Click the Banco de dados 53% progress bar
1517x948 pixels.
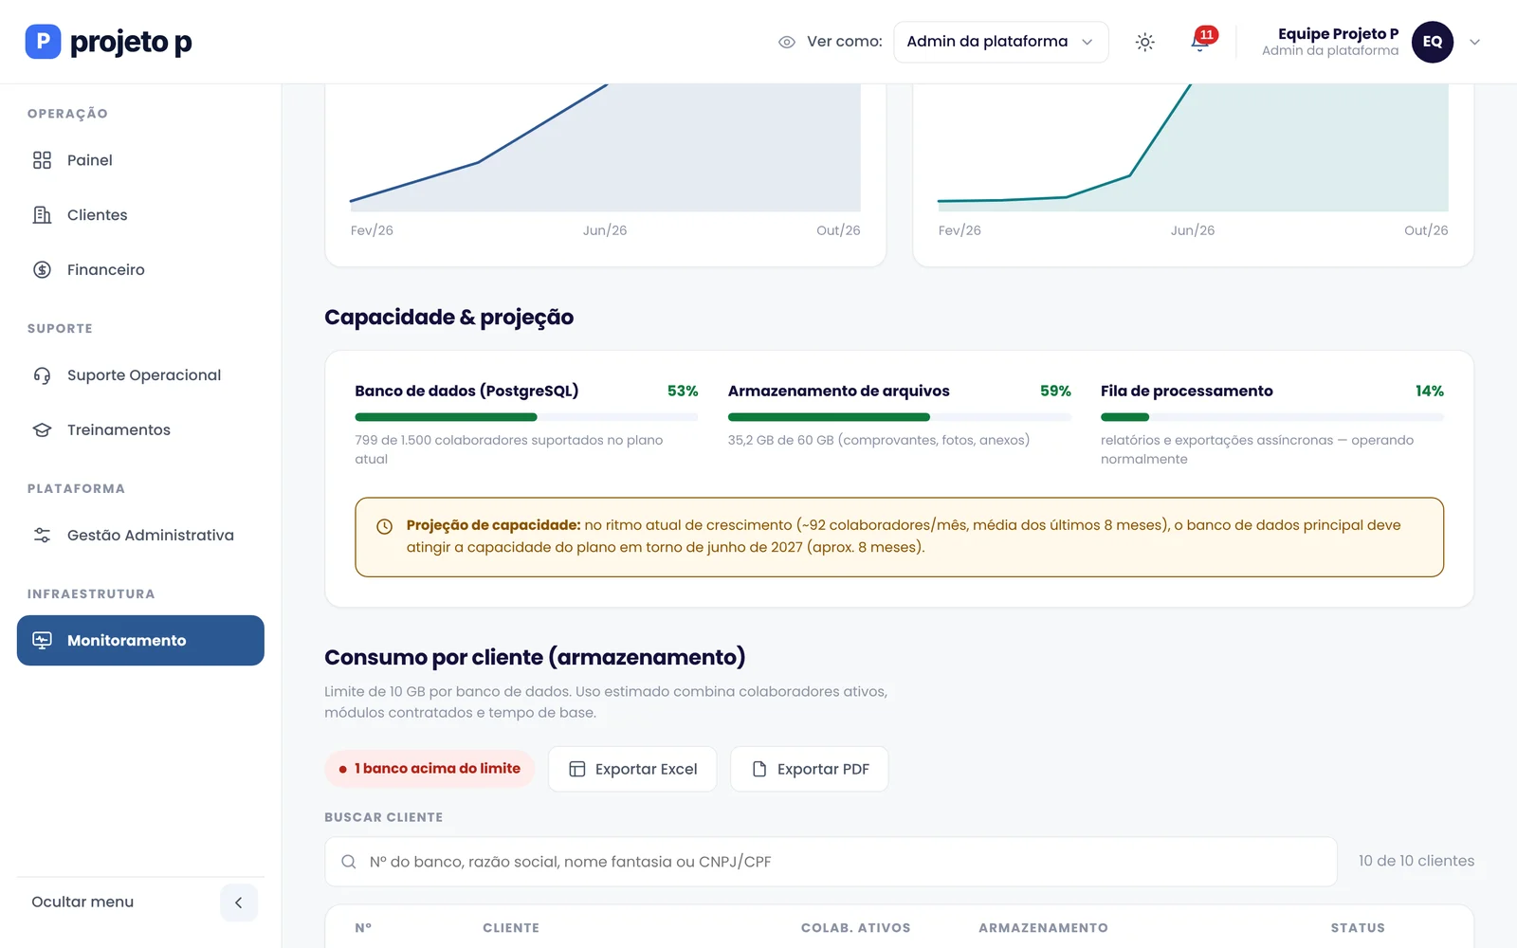(526, 417)
